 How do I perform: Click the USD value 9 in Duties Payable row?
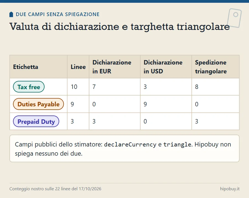pos(145,104)
